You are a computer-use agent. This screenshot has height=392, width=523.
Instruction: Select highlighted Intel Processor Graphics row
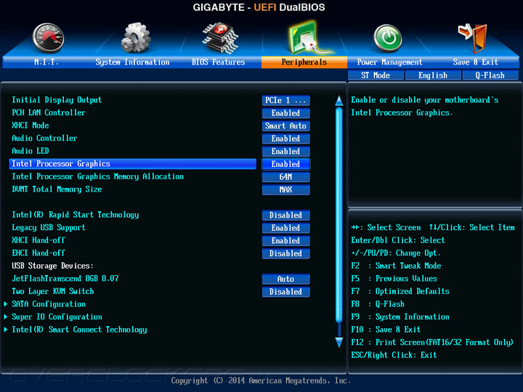point(133,163)
